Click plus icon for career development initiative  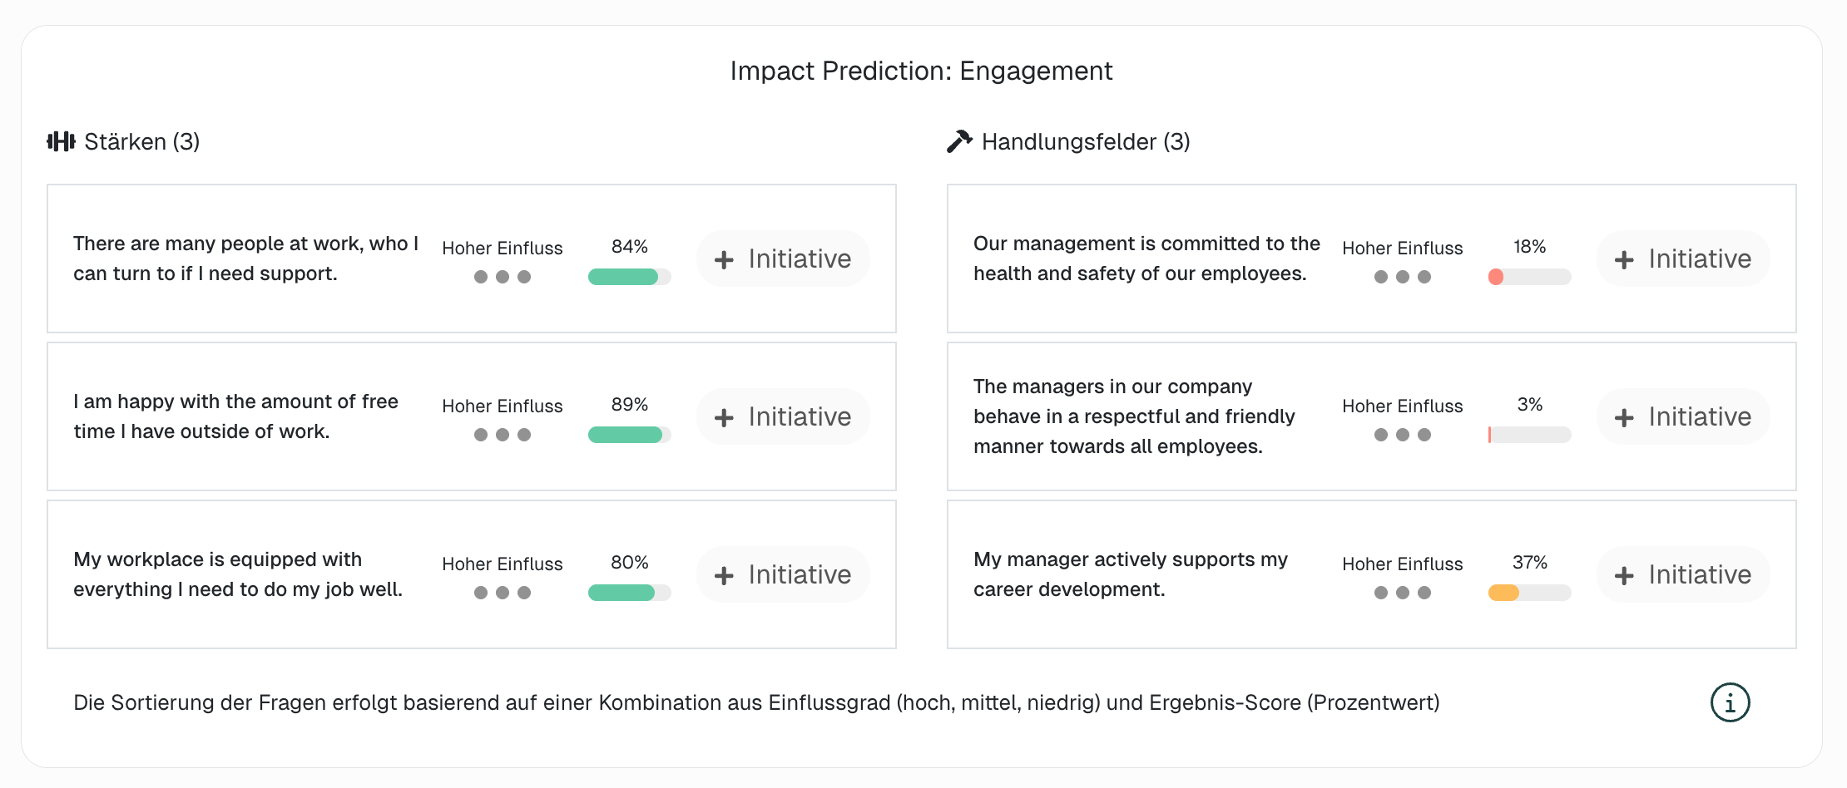tap(1624, 575)
